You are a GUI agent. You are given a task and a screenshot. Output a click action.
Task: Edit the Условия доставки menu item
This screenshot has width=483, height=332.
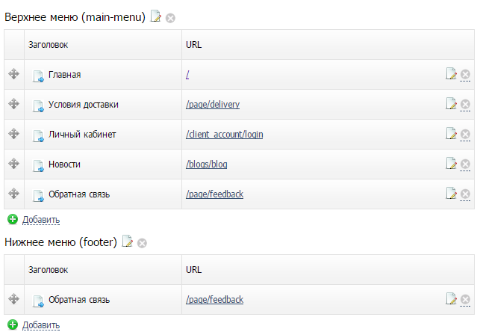(451, 104)
